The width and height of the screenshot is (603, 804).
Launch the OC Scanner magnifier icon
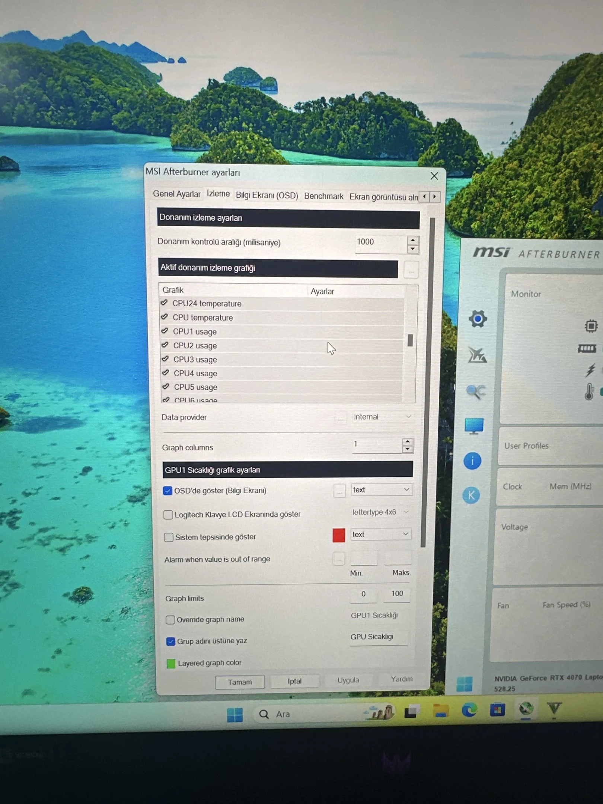(476, 391)
